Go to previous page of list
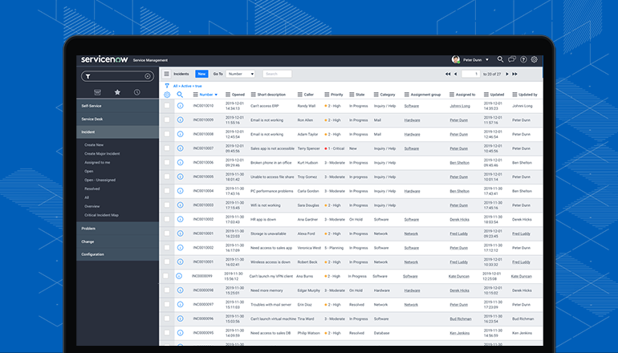The image size is (618, 353). (x=456, y=74)
